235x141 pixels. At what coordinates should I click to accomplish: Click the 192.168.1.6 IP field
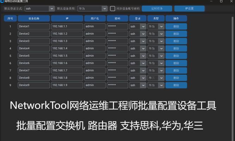[67, 63]
